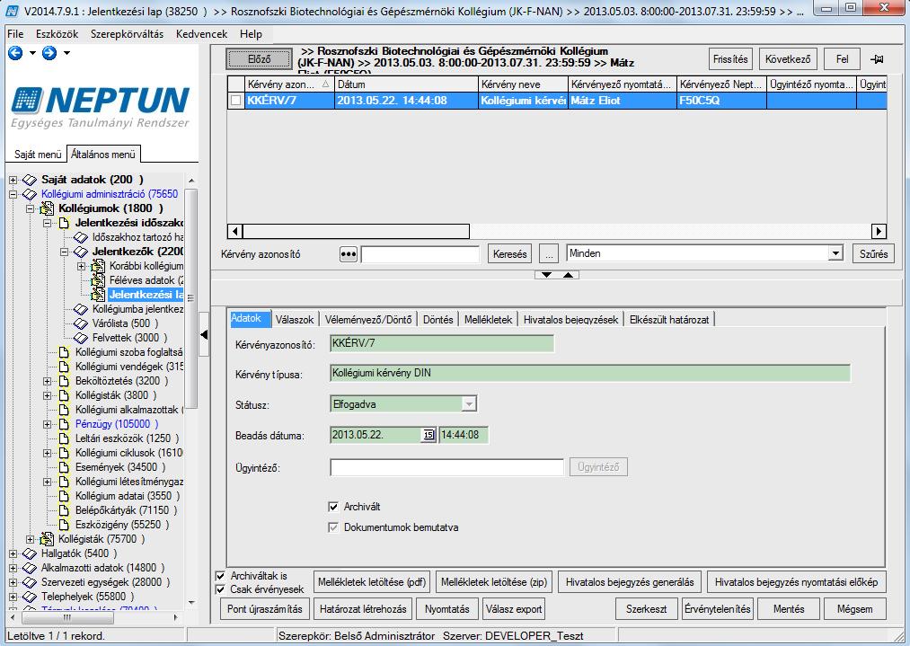The image size is (910, 646).
Task: Click the Eszközigény page icon
Action: (65, 525)
